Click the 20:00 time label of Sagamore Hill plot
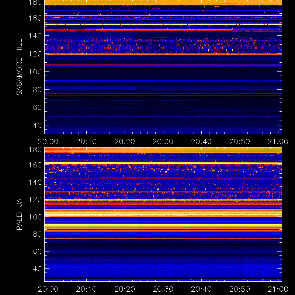Image resolution: width=295 pixels, height=295 pixels. click(x=48, y=142)
